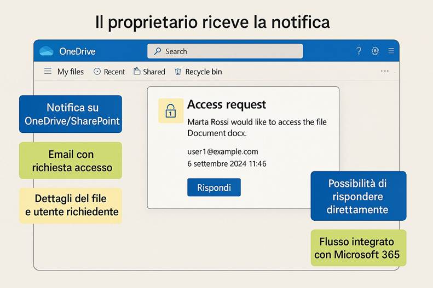Switch to Recent tab
This screenshot has width=433, height=288.
coord(114,72)
